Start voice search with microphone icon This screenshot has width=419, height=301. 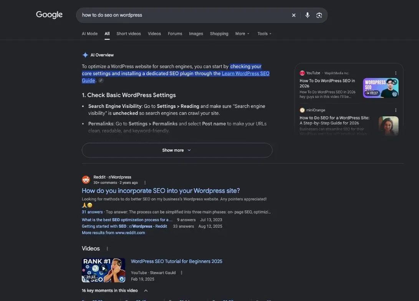[308, 15]
